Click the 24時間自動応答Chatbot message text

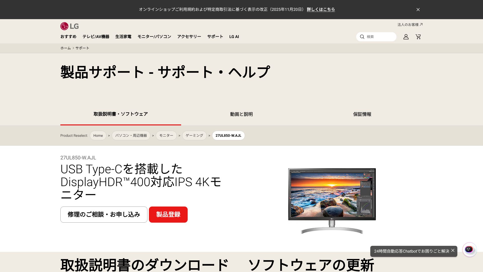click(412, 251)
